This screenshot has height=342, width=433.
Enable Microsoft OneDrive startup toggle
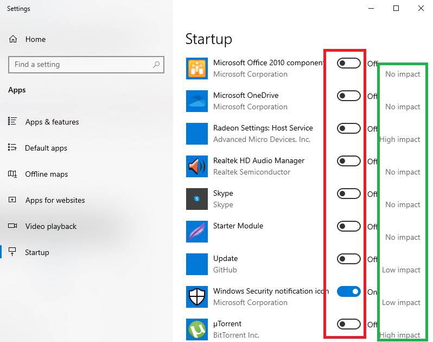348,96
